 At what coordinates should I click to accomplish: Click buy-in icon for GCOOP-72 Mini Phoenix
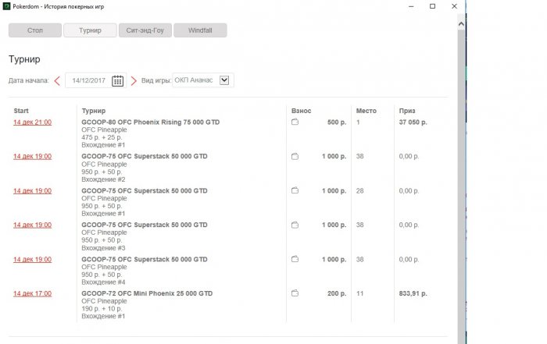click(x=295, y=293)
